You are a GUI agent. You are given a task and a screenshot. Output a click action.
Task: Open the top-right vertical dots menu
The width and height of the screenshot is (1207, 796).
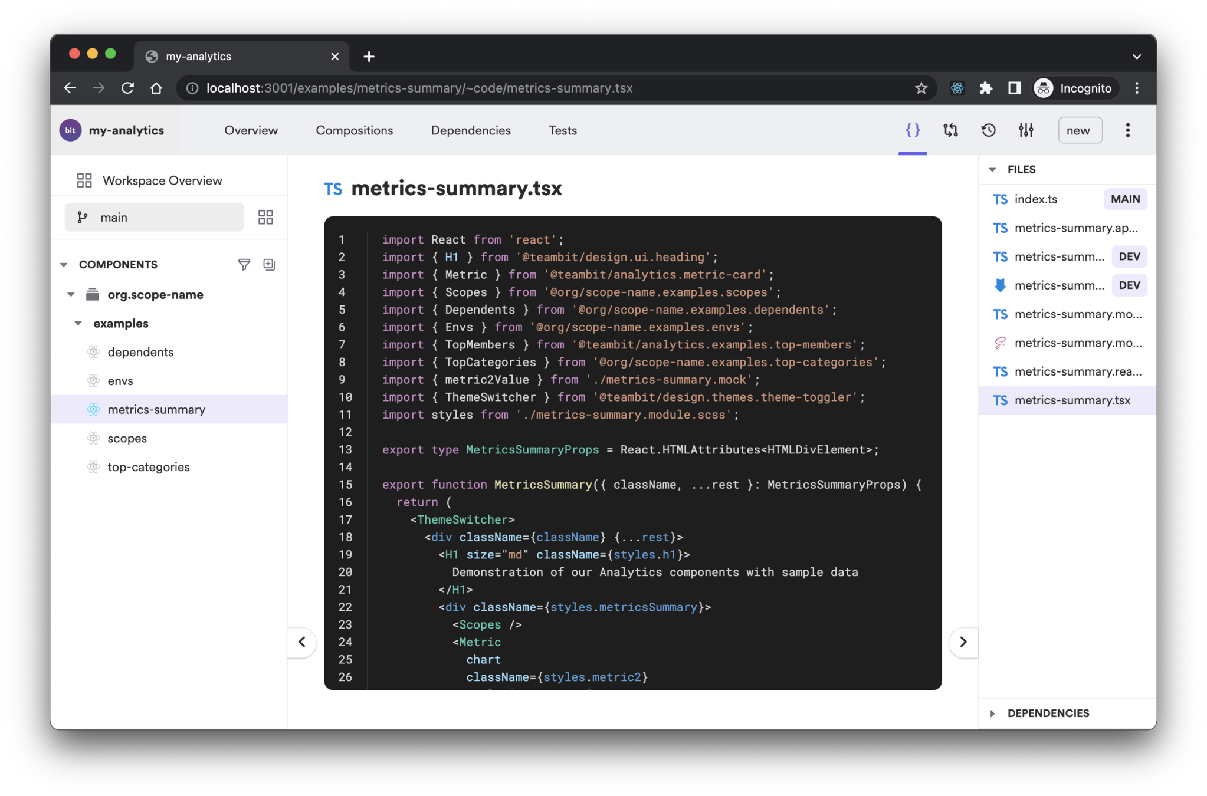[x=1127, y=130]
